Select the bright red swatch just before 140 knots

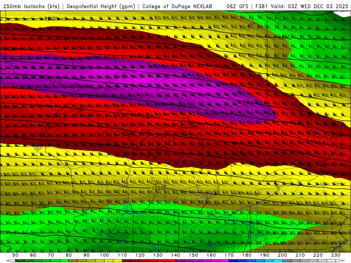click(171, 261)
